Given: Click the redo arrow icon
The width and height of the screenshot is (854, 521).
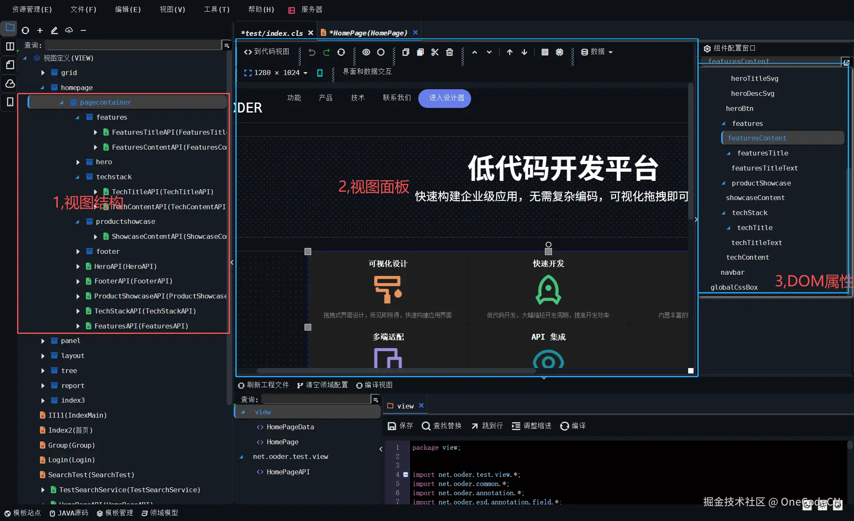Looking at the screenshot, I should pyautogui.click(x=327, y=52).
